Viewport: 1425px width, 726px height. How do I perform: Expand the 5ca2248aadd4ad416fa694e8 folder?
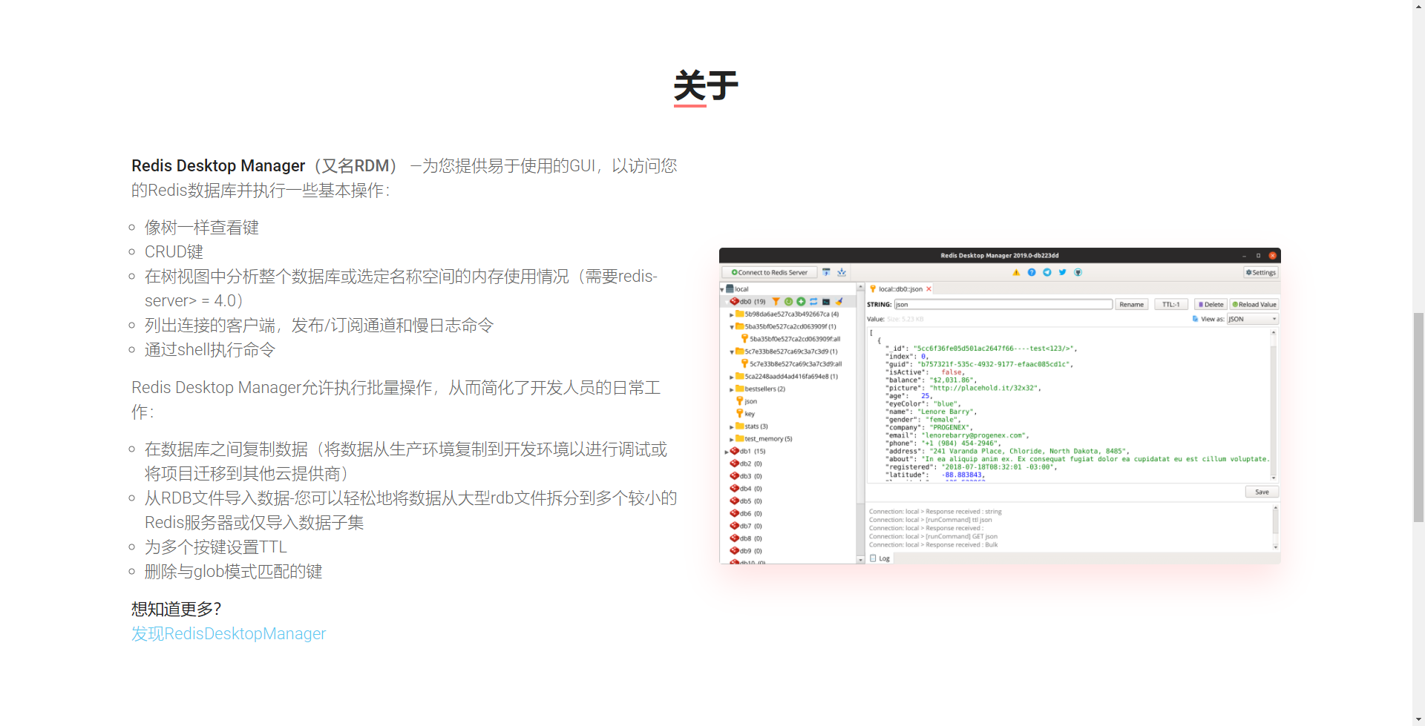(731, 377)
